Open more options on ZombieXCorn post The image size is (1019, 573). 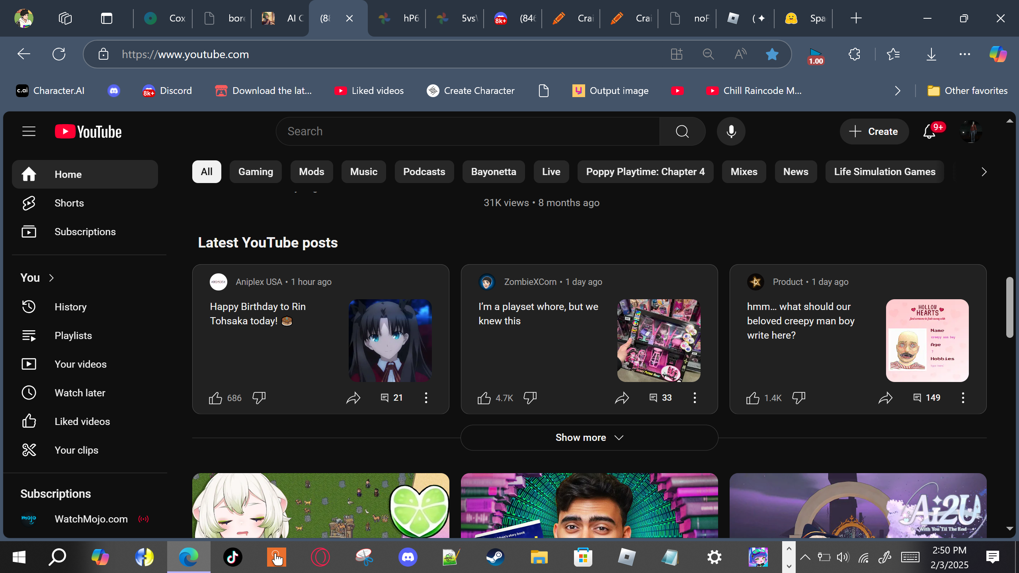(695, 398)
